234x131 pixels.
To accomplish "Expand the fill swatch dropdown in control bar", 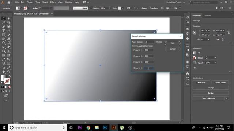I will [x=21, y=8].
